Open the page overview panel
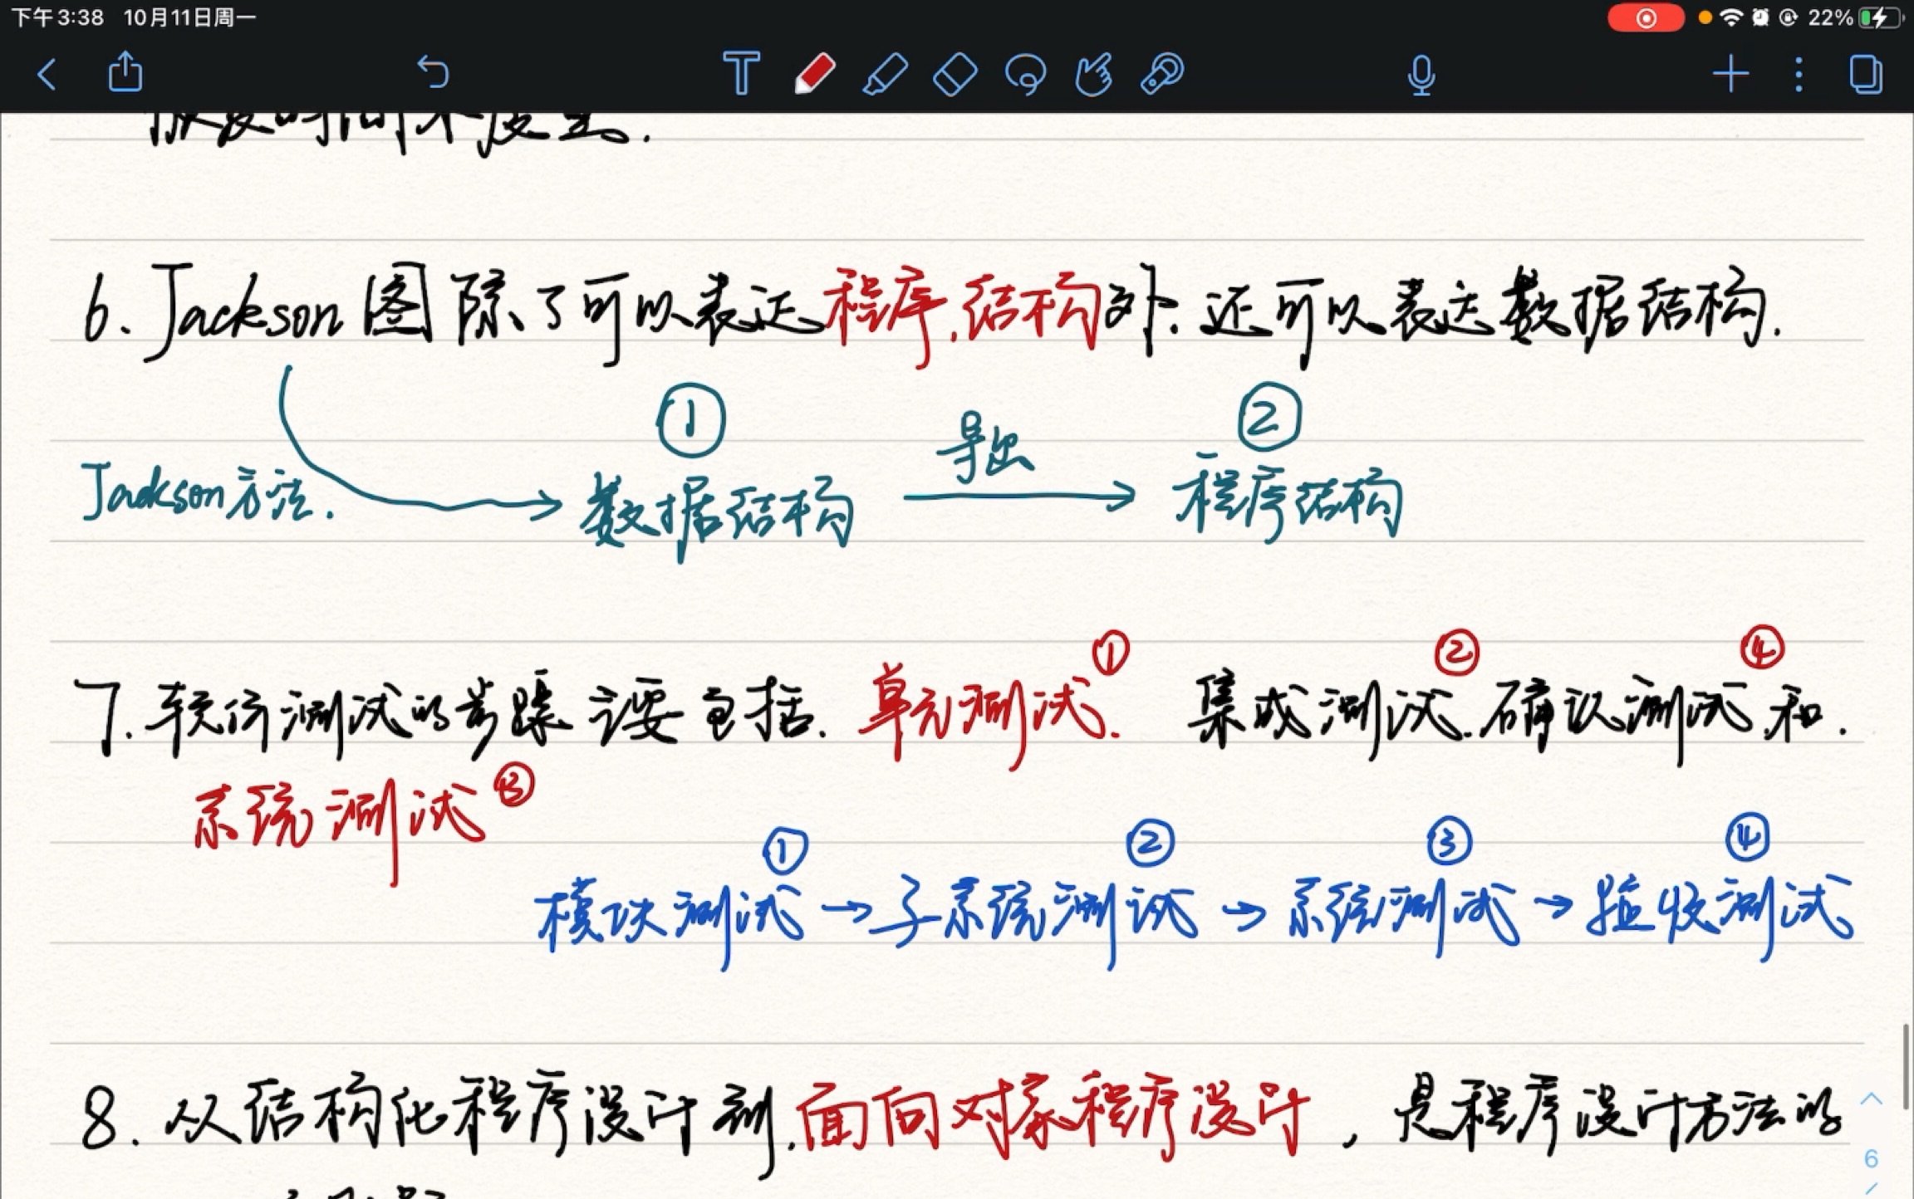Screen dimensions: 1914x1199 click(1866, 74)
